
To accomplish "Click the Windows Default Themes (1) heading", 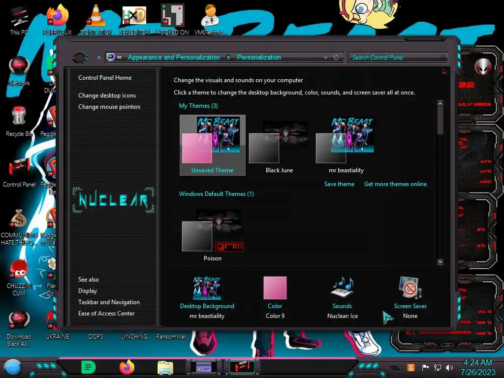I will point(217,194).
